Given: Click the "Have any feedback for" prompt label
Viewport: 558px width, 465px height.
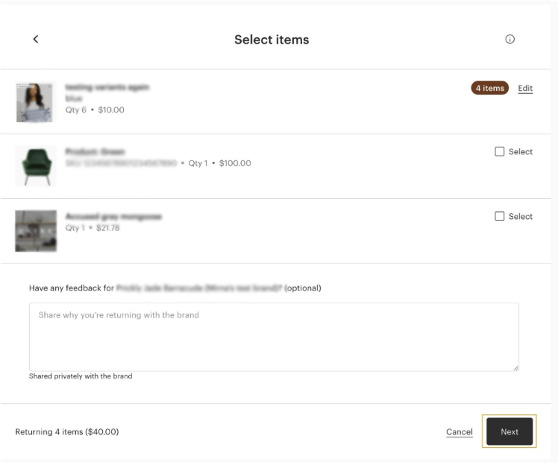Looking at the screenshot, I should 72,288.
